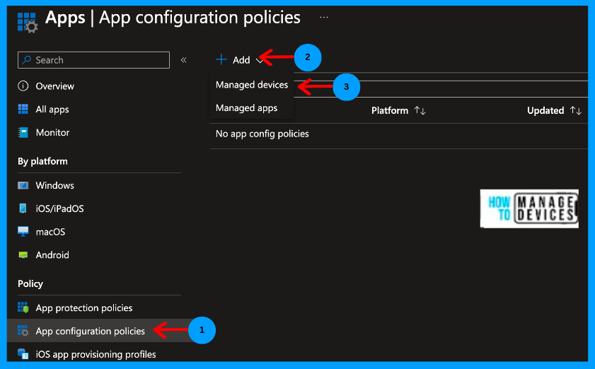595x369 pixels.
Task: Open App protection policies
Action: click(84, 308)
